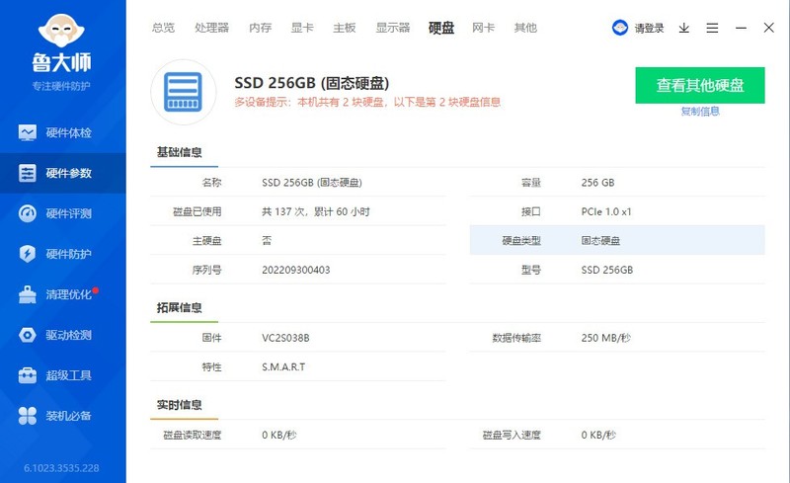Minimize the window
This screenshot has width=790, height=483.
(741, 28)
